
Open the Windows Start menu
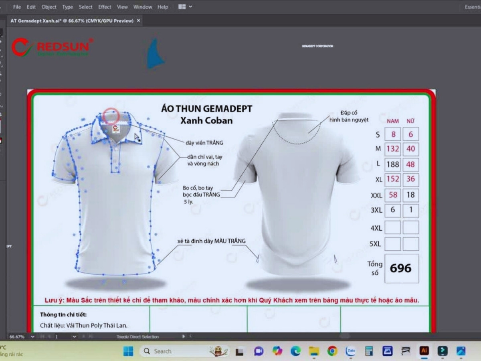128,351
